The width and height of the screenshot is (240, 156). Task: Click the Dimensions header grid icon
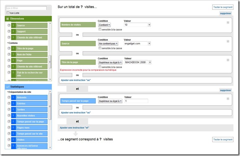pos(7,19)
